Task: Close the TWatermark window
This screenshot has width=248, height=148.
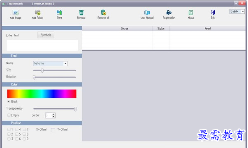Action: click(242, 3)
